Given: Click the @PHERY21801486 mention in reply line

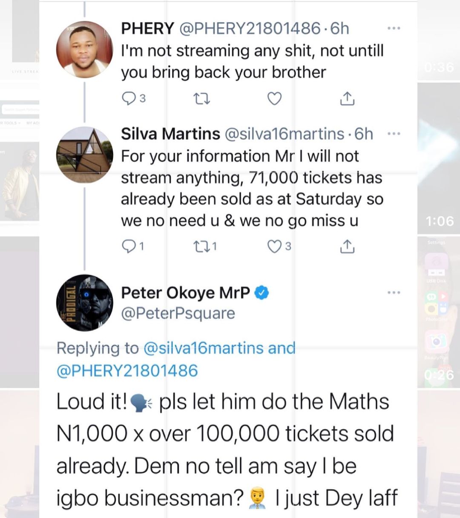Looking at the screenshot, I should (127, 370).
